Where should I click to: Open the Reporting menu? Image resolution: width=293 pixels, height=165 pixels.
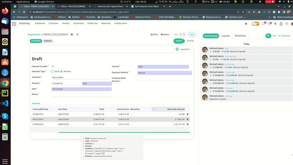(x=106, y=23)
